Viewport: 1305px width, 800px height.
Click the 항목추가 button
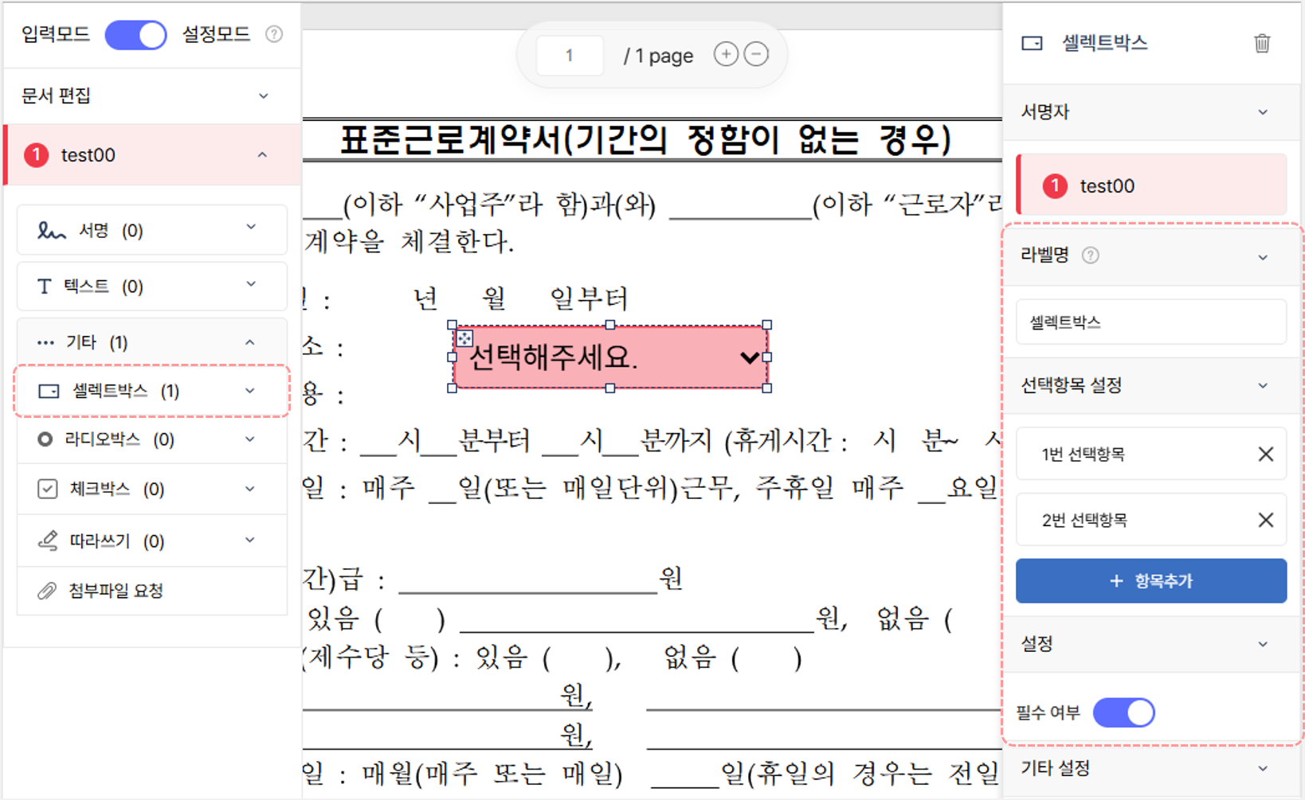(x=1150, y=581)
